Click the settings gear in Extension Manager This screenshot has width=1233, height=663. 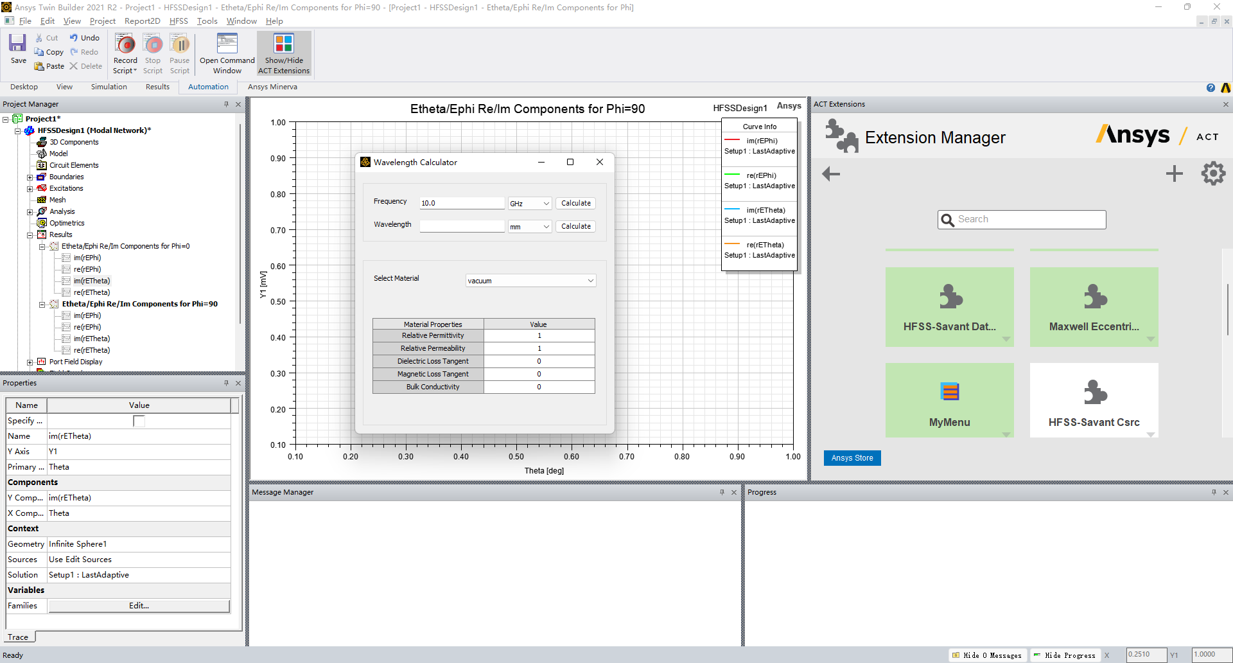click(x=1212, y=173)
